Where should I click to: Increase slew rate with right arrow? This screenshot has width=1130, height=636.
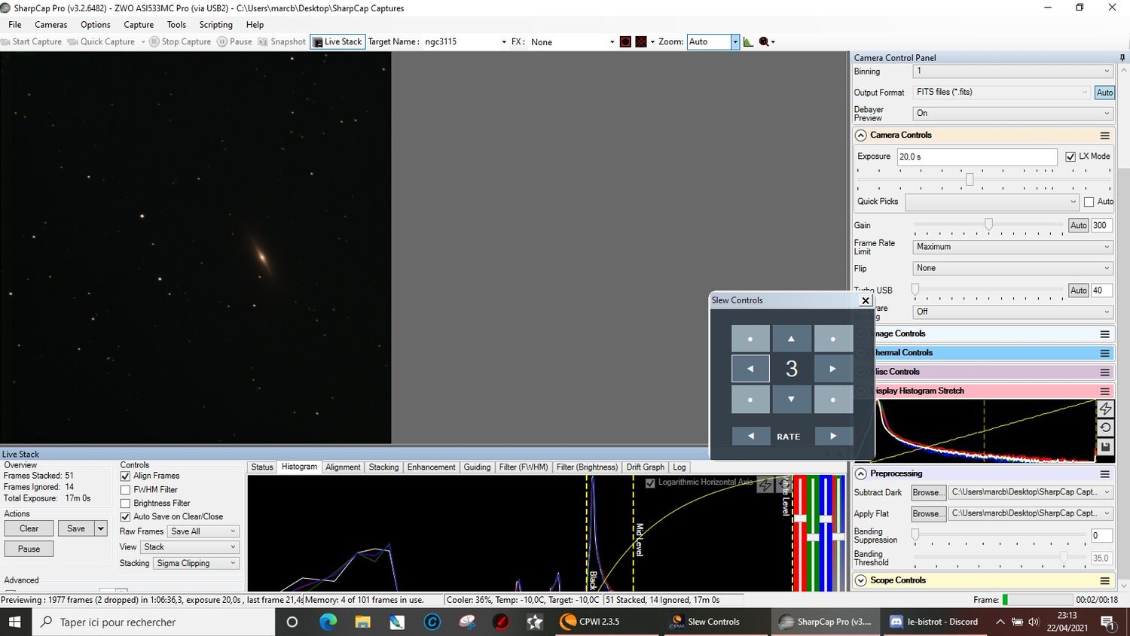pos(833,436)
